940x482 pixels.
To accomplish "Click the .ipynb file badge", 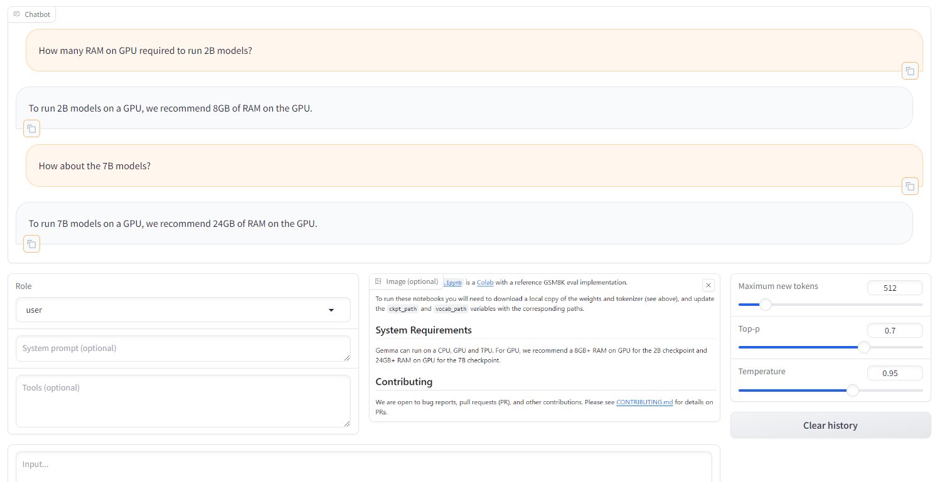I will coord(452,282).
